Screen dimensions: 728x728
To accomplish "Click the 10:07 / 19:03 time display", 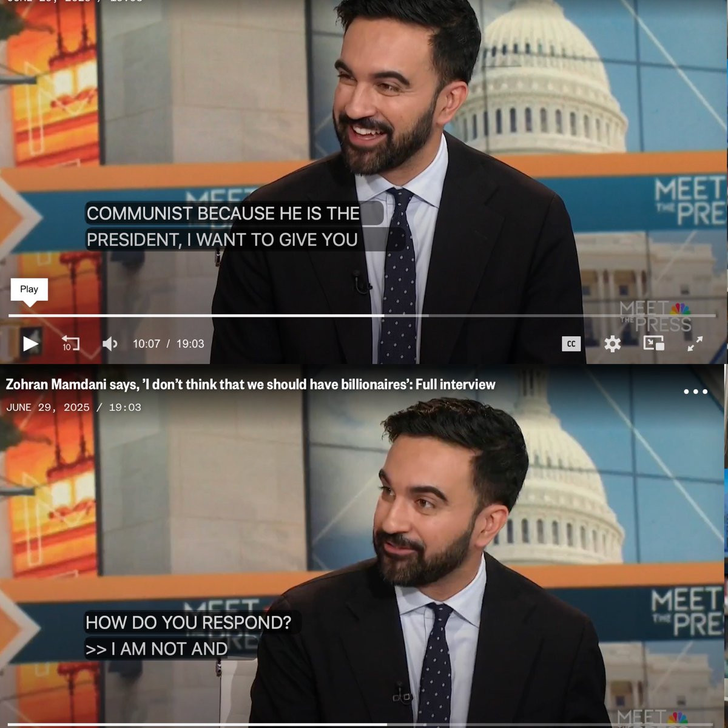I will pos(169,344).
